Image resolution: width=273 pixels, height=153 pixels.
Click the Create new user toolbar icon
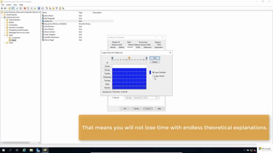pos(46,8)
